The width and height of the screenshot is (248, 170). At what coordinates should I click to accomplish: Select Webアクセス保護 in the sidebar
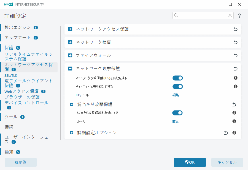pyautogui.click(x=21, y=91)
